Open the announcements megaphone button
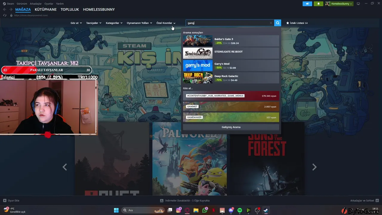382x215 pixels. point(307,4)
